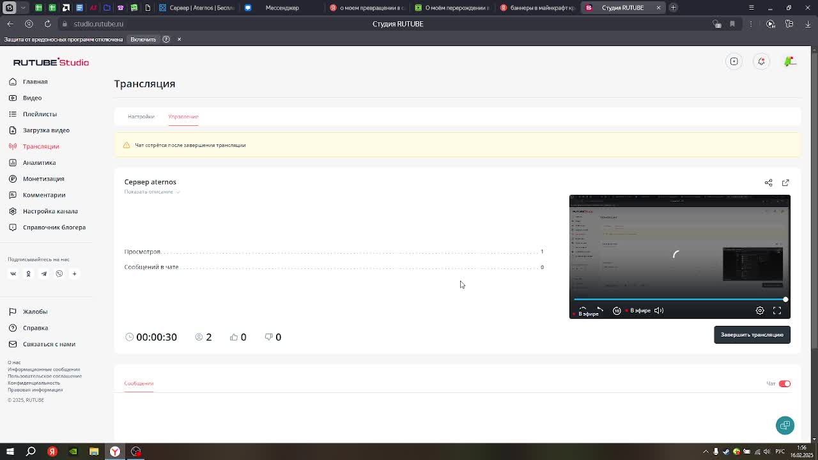
Task: Dismiss the malware protection bar
Action: [179, 40]
